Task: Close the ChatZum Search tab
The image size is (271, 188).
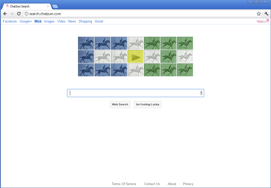Action: (48, 7)
